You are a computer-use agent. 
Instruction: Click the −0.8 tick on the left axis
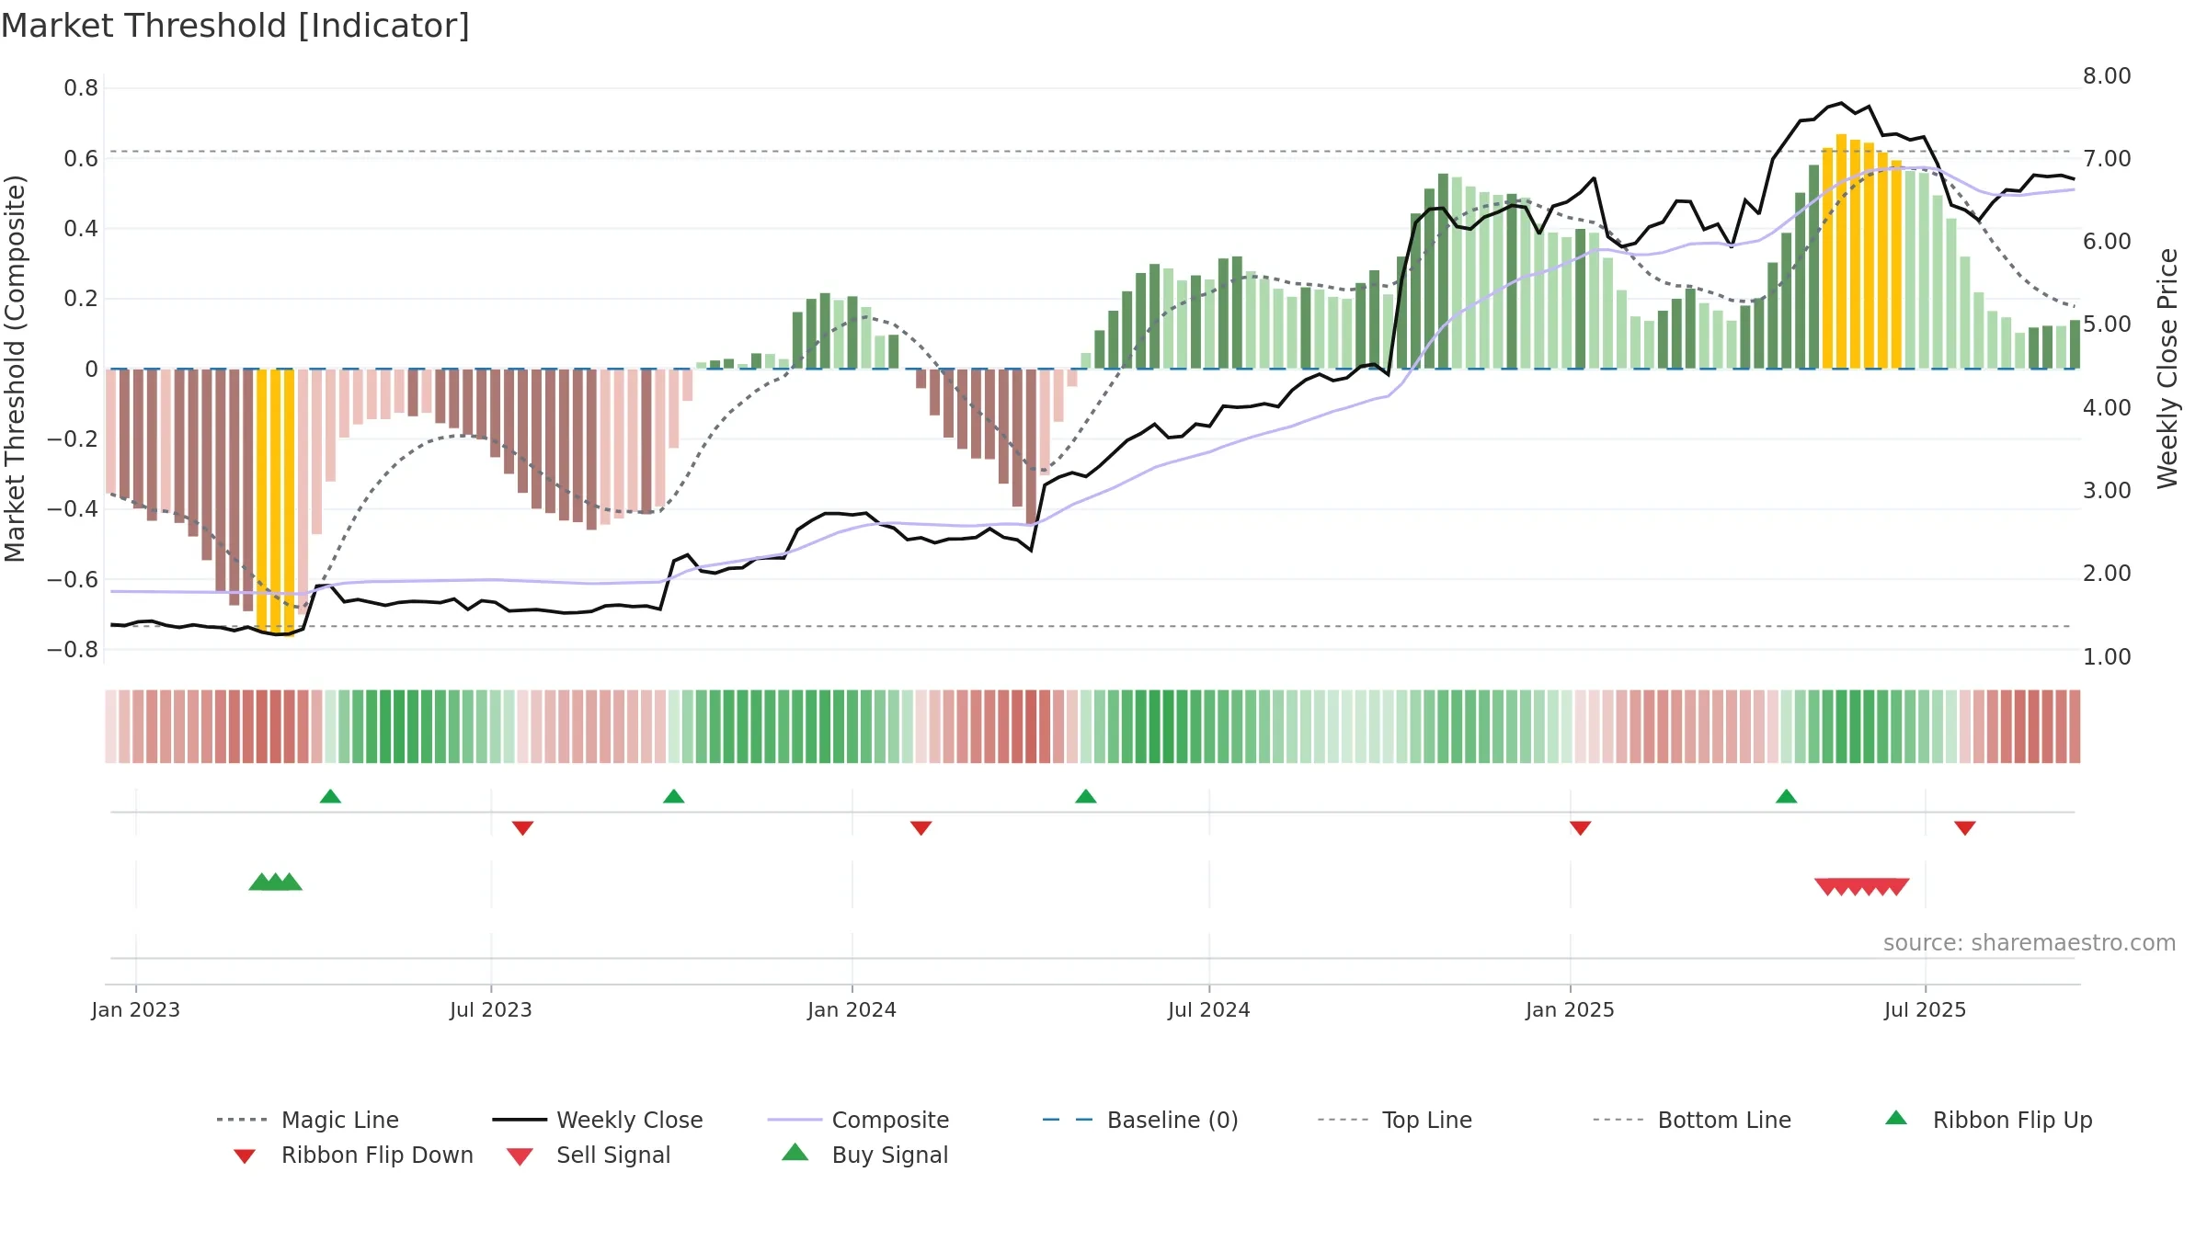73,649
